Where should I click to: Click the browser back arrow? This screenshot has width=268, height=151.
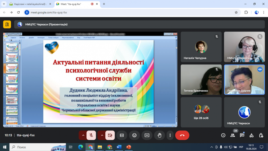[4, 12]
